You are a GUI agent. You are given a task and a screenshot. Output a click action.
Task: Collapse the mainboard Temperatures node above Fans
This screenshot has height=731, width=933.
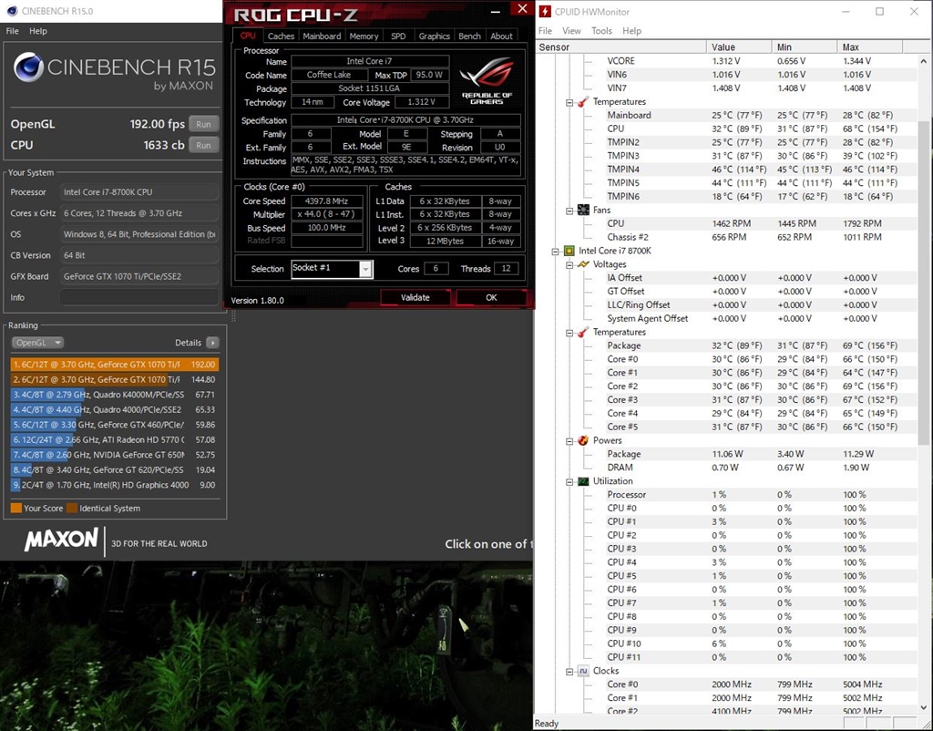[569, 102]
